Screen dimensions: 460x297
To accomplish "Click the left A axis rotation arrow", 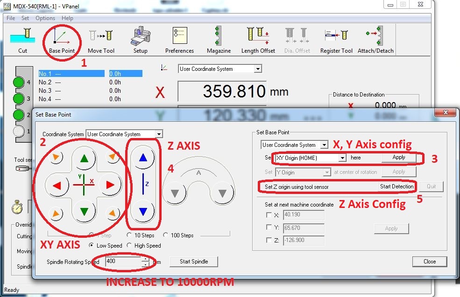I will point(175,193).
